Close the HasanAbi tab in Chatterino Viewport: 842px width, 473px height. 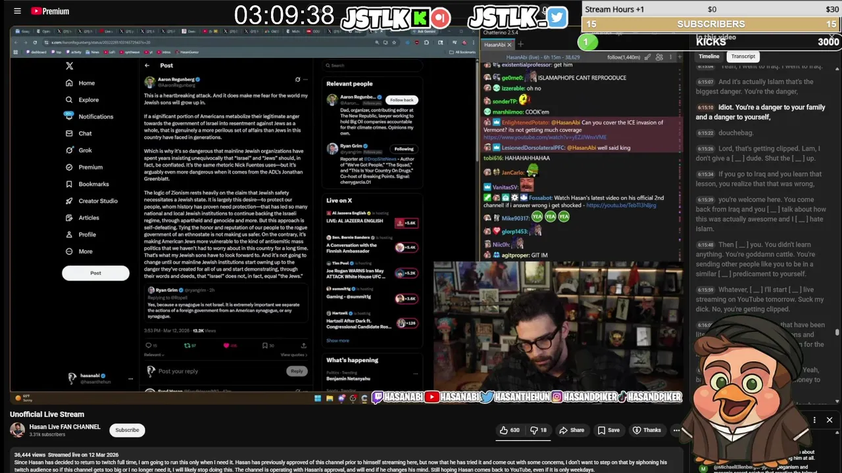509,45
